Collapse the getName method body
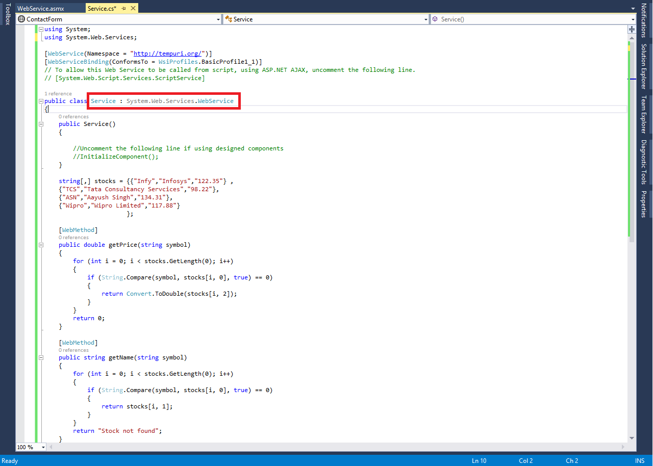The height and width of the screenshot is (466, 653). 40,357
